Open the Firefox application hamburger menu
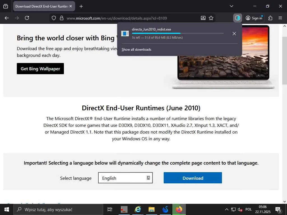 (x=280, y=18)
